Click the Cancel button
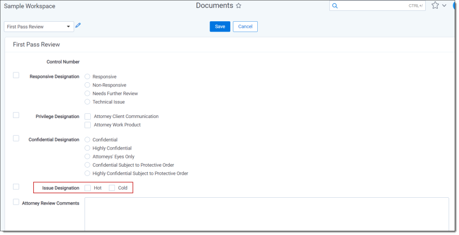 click(245, 26)
